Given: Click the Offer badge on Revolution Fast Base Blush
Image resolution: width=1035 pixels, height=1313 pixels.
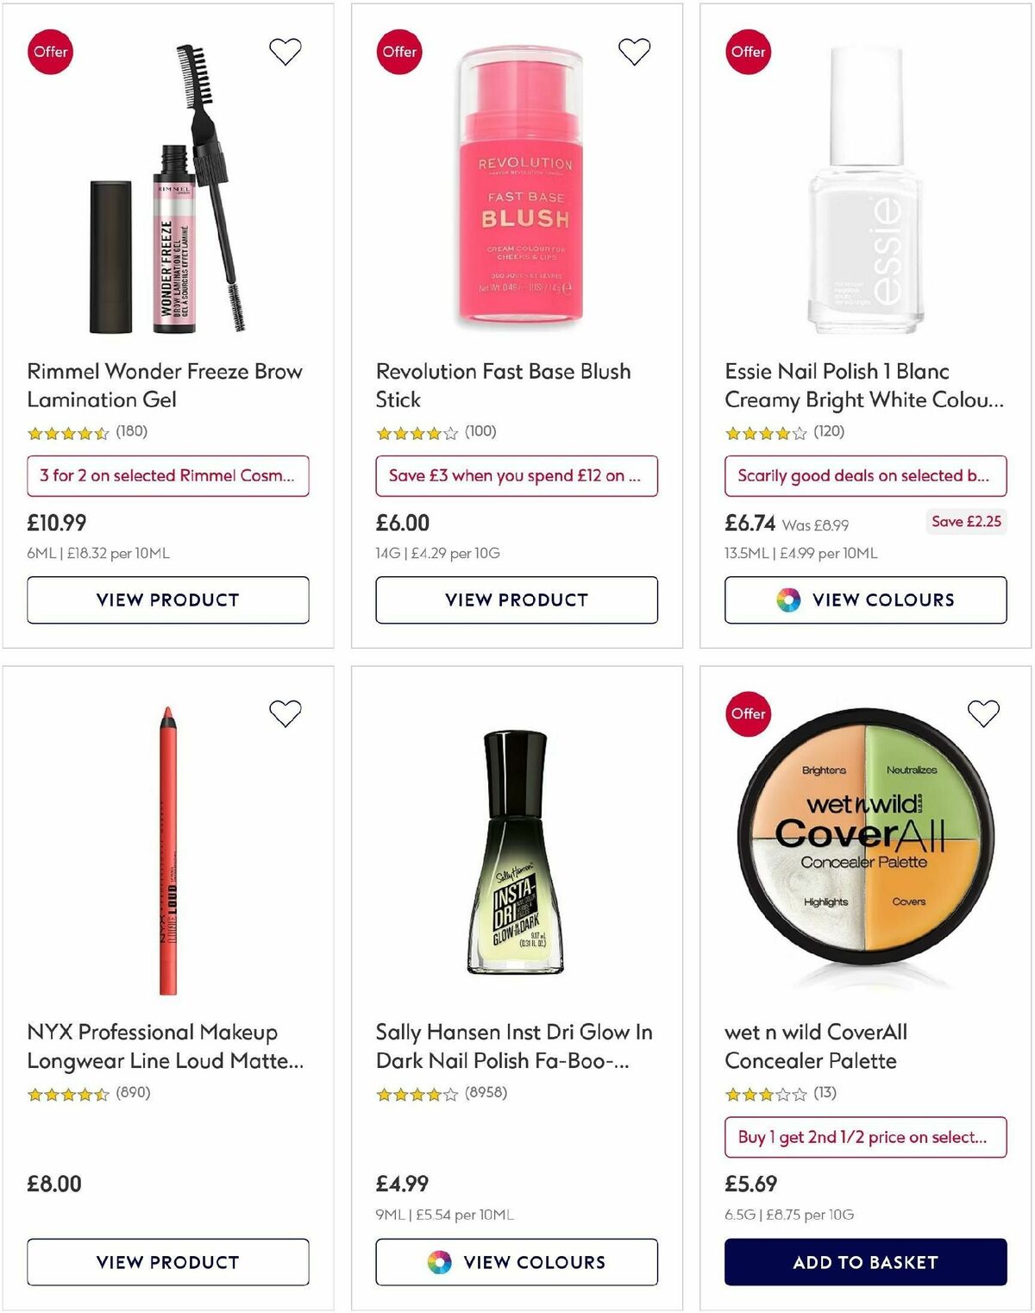Looking at the screenshot, I should tap(398, 51).
